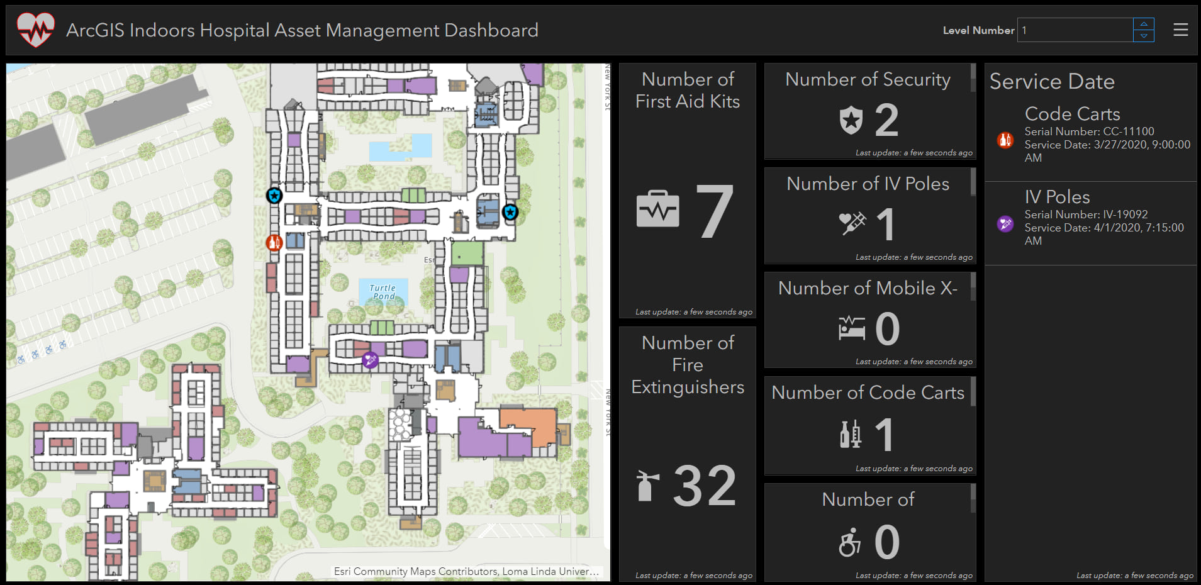The image size is (1201, 585).
Task: Increase Level Number with the up arrow
Action: pos(1144,24)
